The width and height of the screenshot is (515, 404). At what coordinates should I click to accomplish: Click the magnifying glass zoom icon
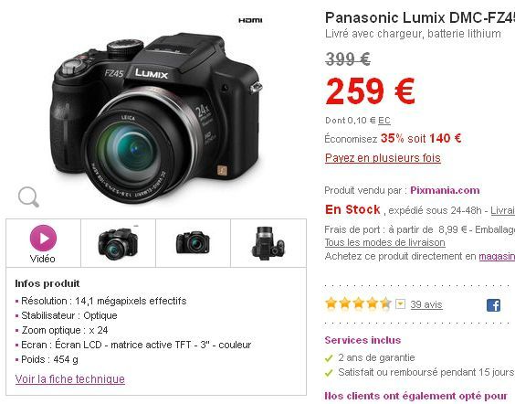(x=28, y=197)
